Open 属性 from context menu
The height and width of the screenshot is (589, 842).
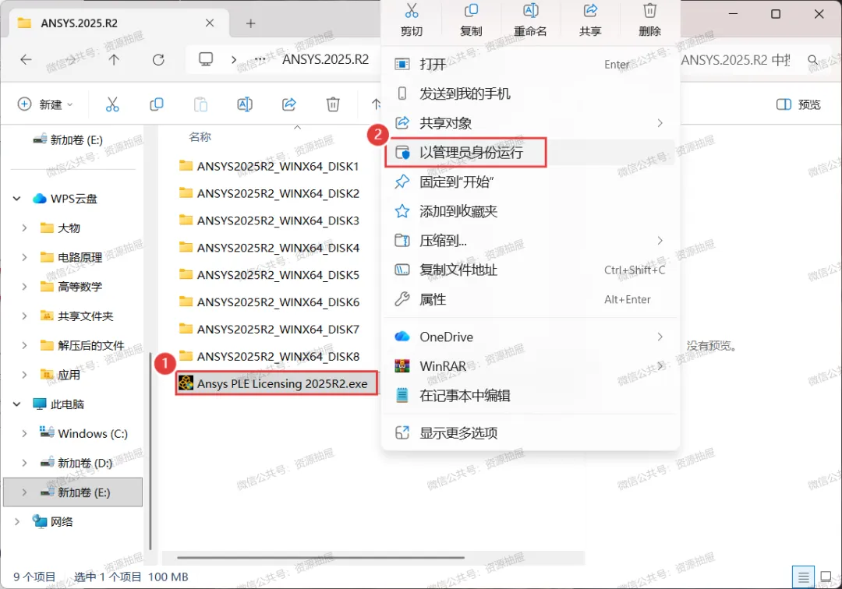click(x=530, y=299)
